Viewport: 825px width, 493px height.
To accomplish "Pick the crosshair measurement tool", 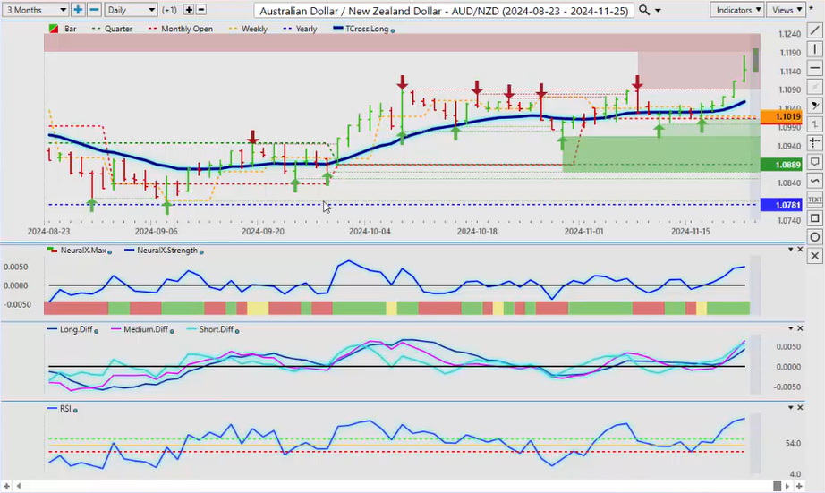I will point(814,142).
